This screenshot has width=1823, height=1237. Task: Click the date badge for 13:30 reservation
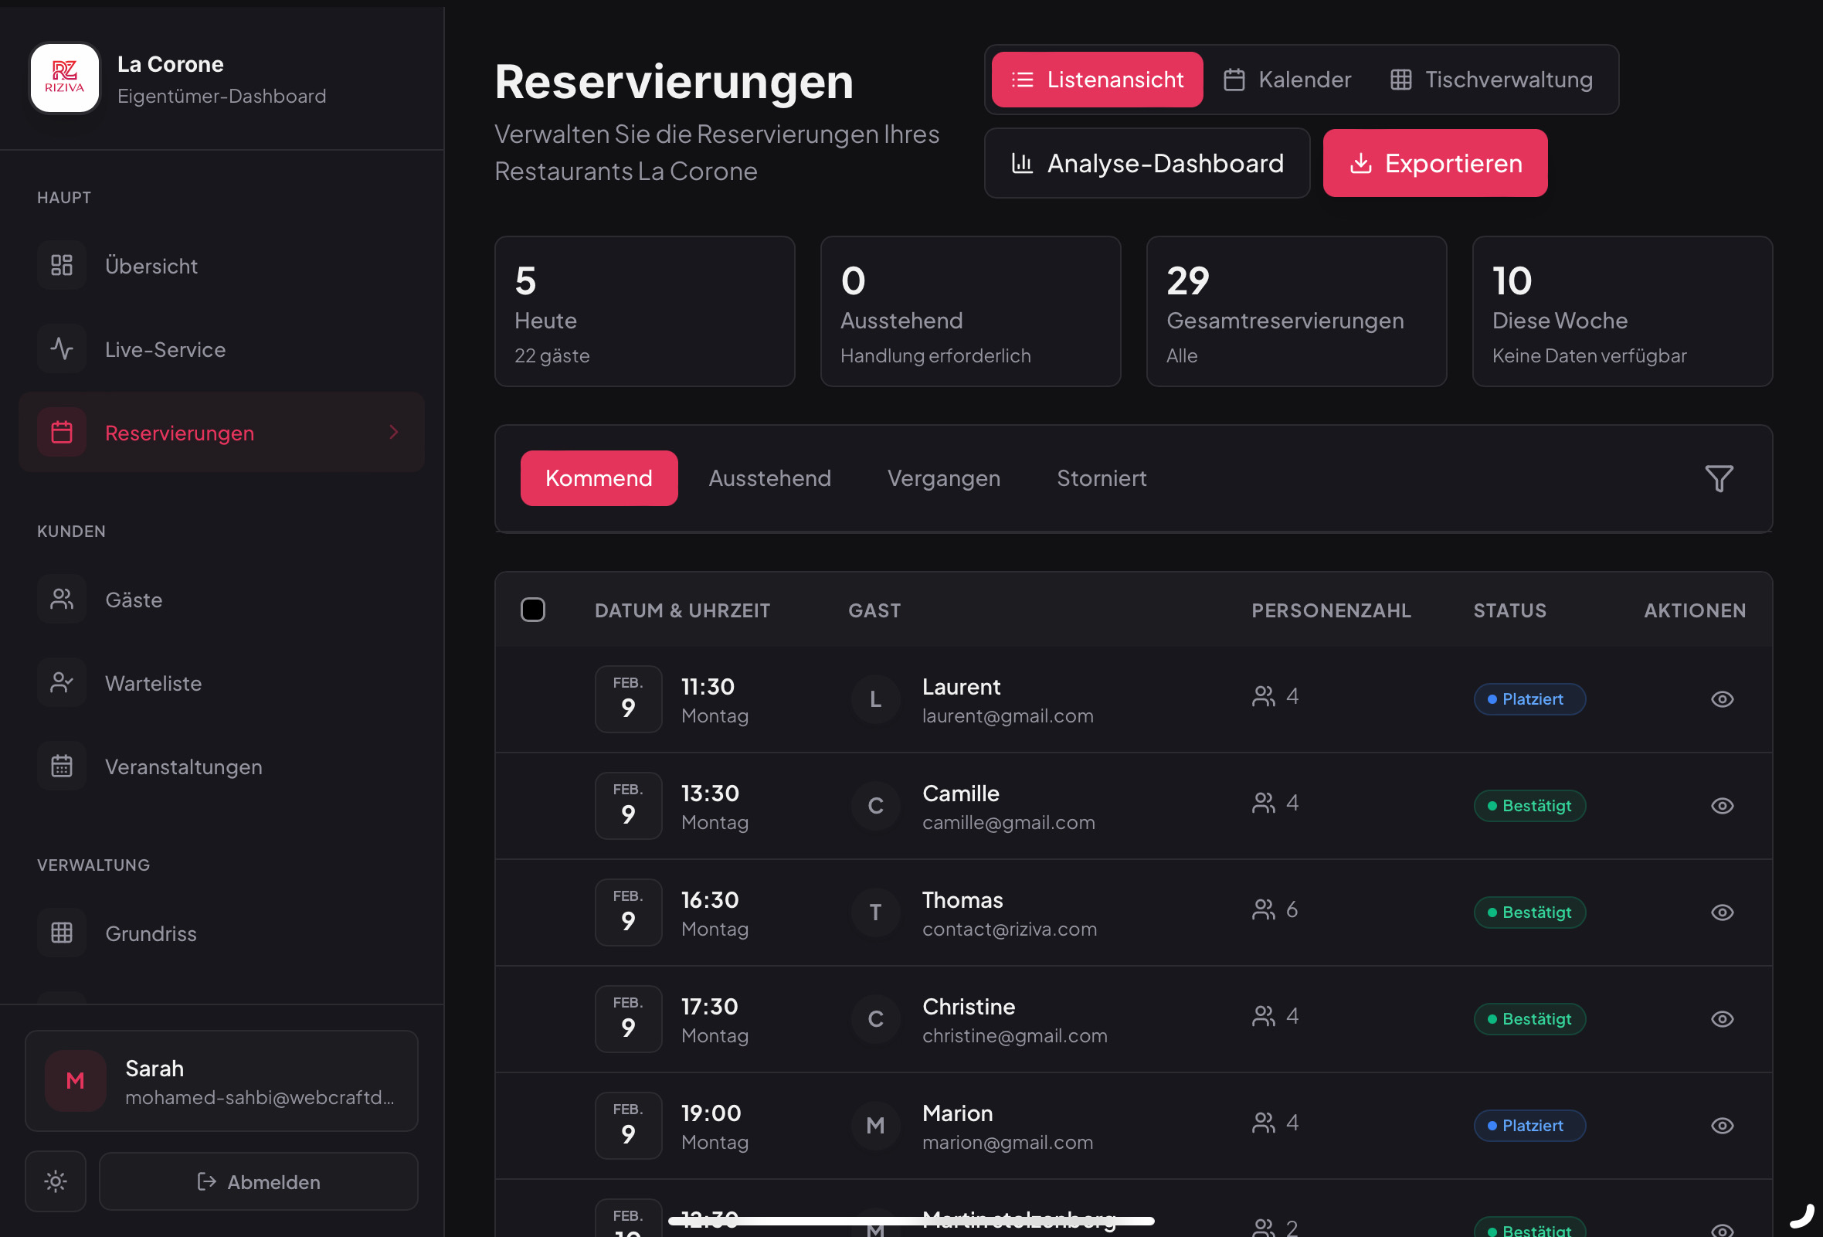tap(628, 806)
